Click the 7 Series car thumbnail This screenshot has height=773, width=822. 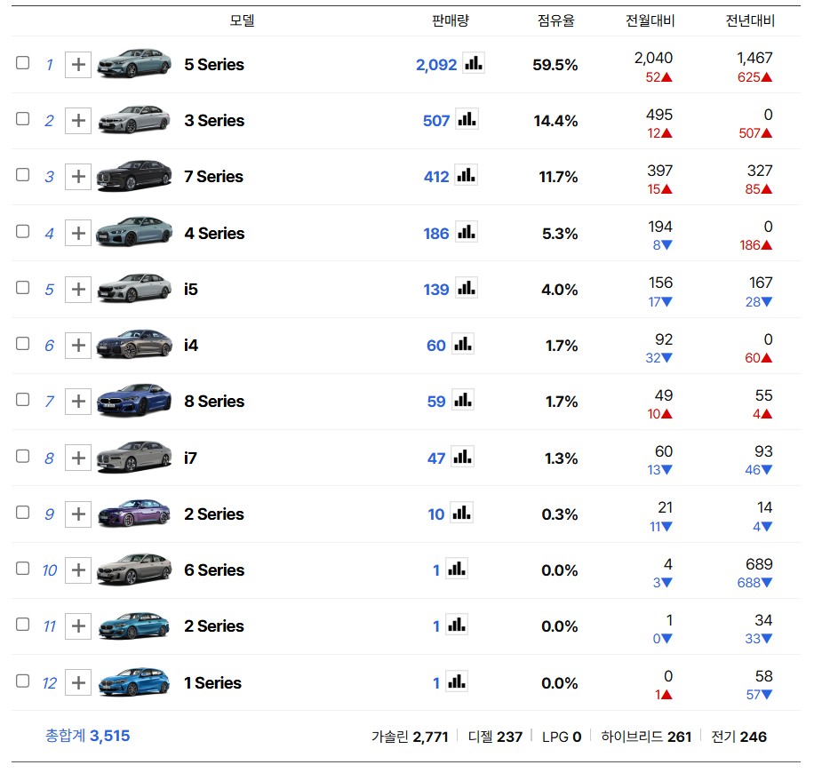pyautogui.click(x=134, y=176)
